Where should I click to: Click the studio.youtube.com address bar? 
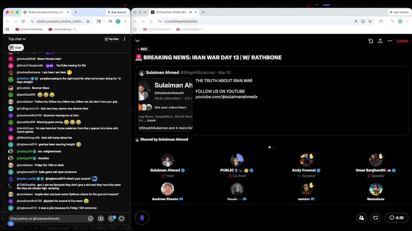(61, 21)
